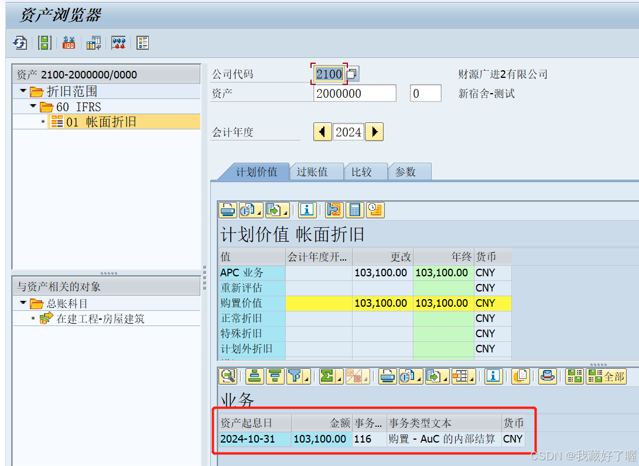Click info icon in transactions toolbar

coord(493,376)
